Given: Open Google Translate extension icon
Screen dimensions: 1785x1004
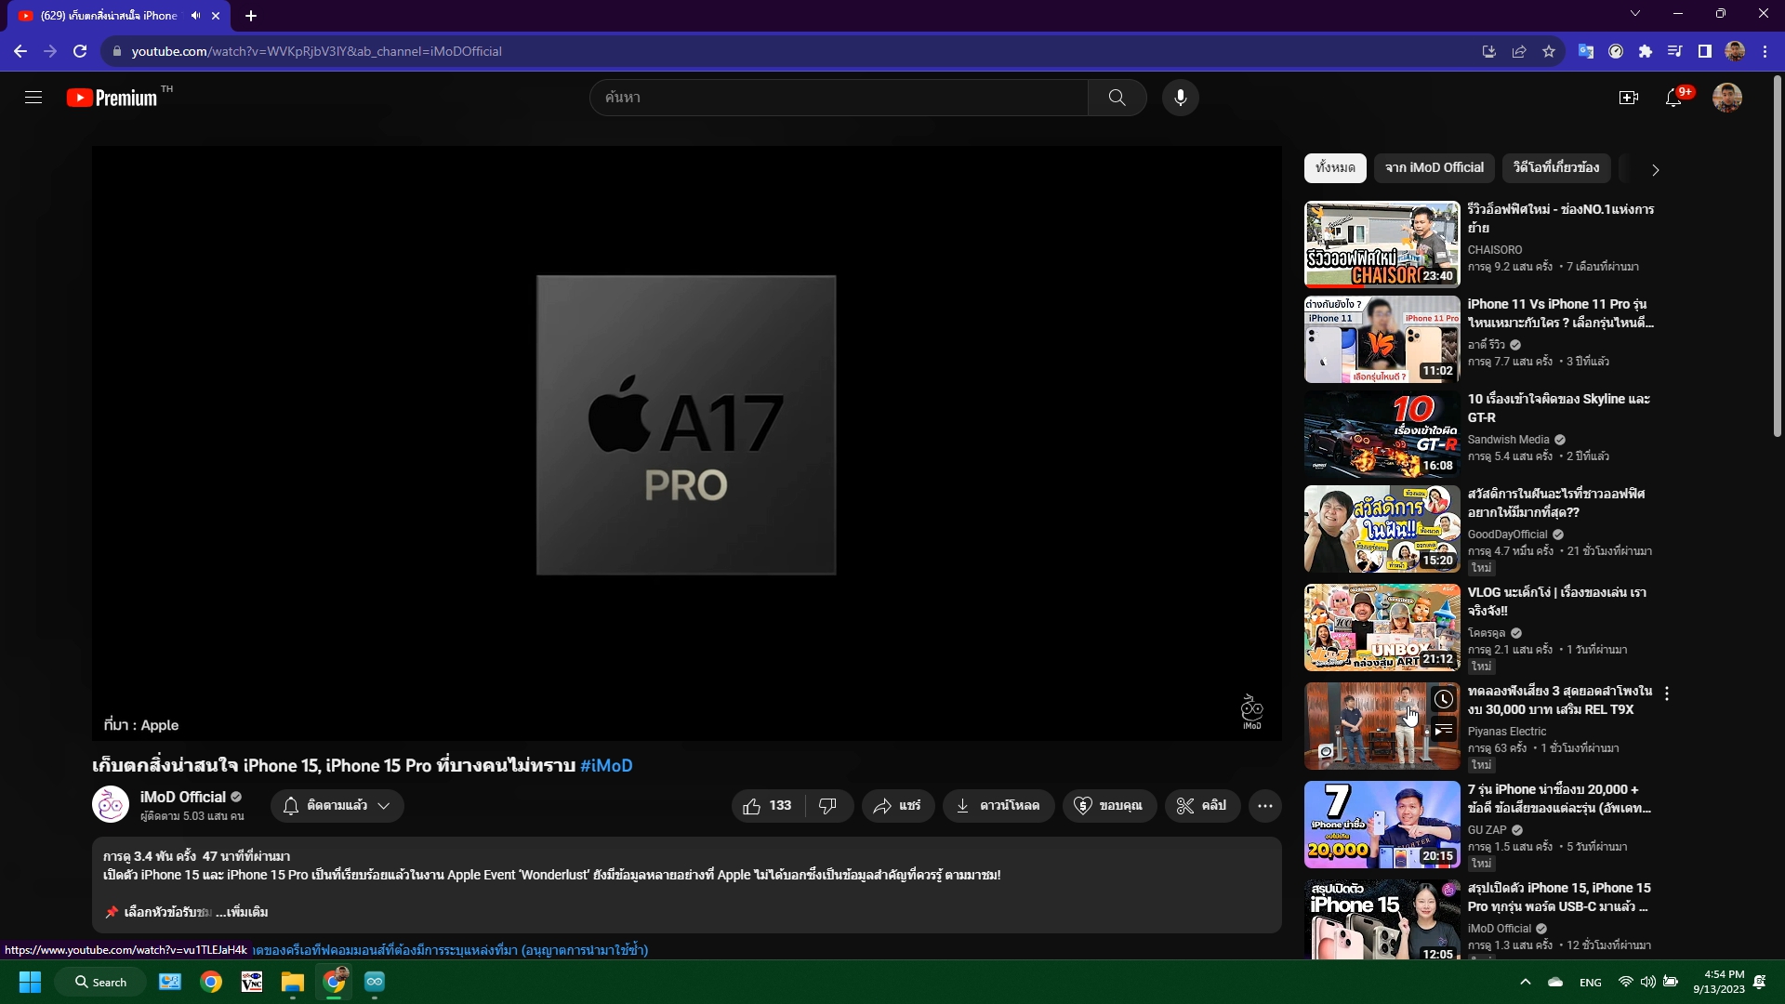Looking at the screenshot, I should click(1586, 51).
